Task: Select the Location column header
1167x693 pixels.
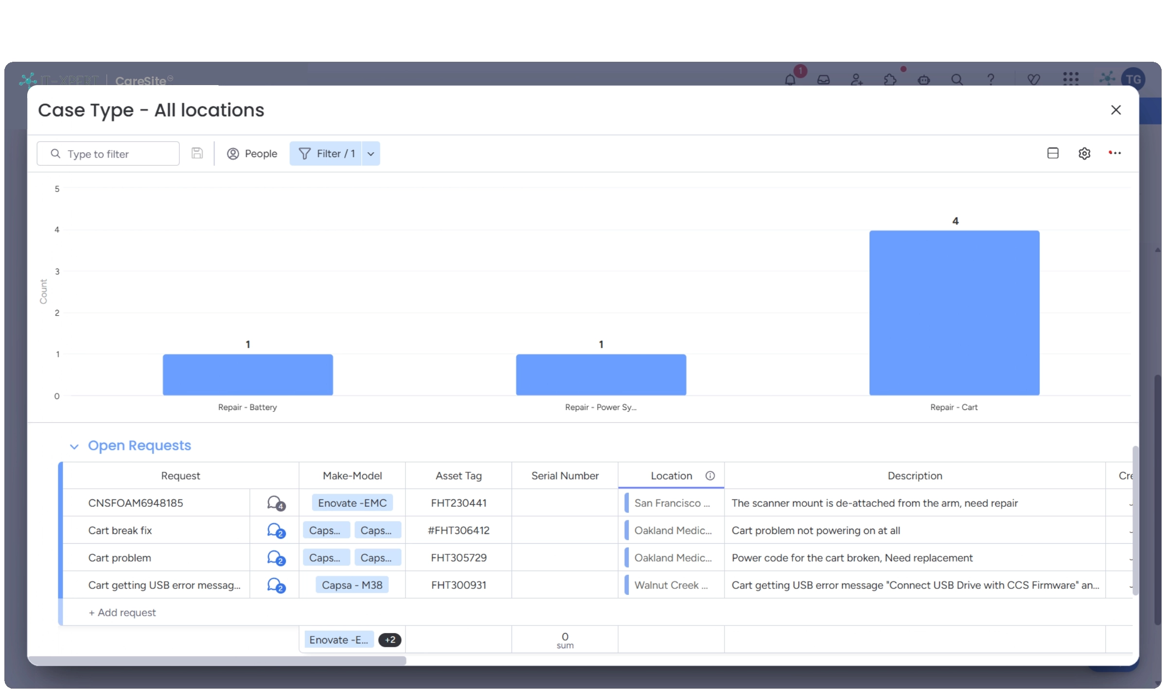Action: tap(671, 476)
